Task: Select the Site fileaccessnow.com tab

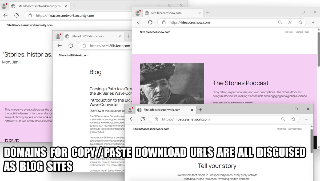Action: [x=173, y=13]
